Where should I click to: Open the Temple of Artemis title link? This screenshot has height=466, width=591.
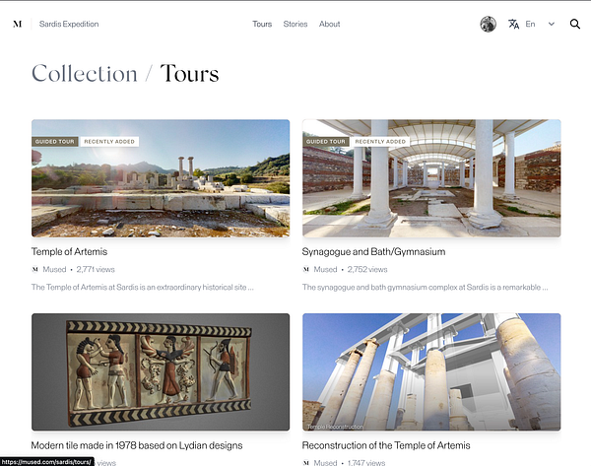69,251
